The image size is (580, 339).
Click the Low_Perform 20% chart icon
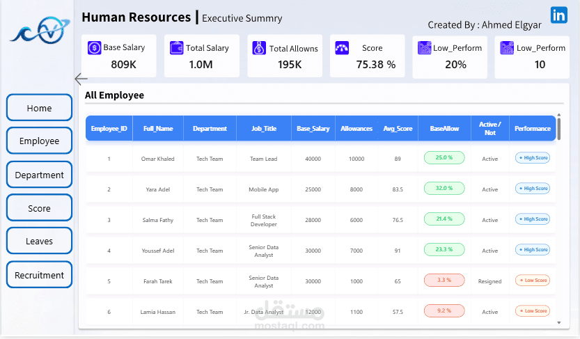click(424, 48)
